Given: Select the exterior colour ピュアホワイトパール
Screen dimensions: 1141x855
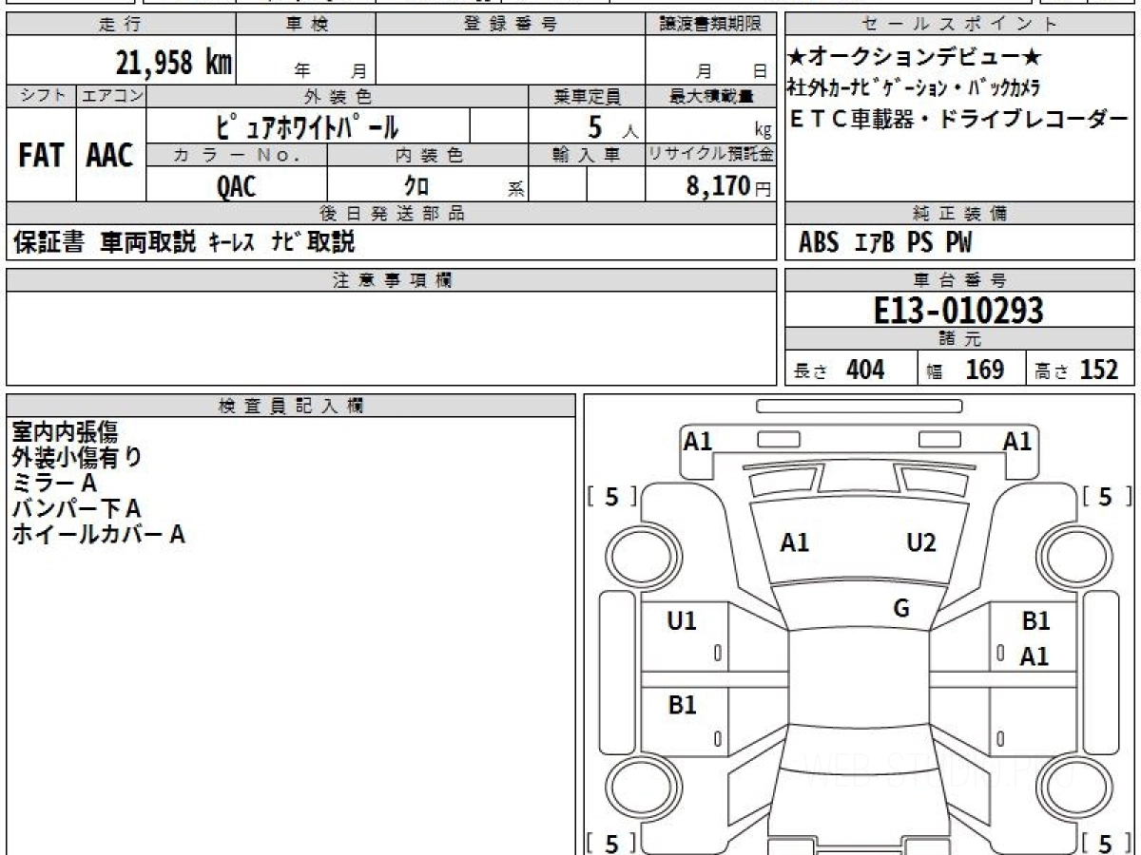Looking at the screenshot, I should tap(307, 126).
